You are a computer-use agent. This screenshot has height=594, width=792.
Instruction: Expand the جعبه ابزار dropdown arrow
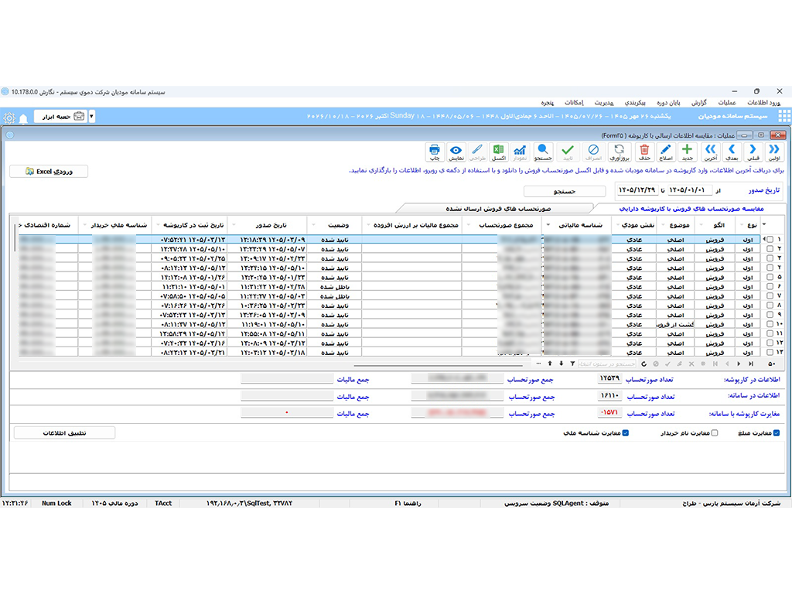(x=91, y=117)
